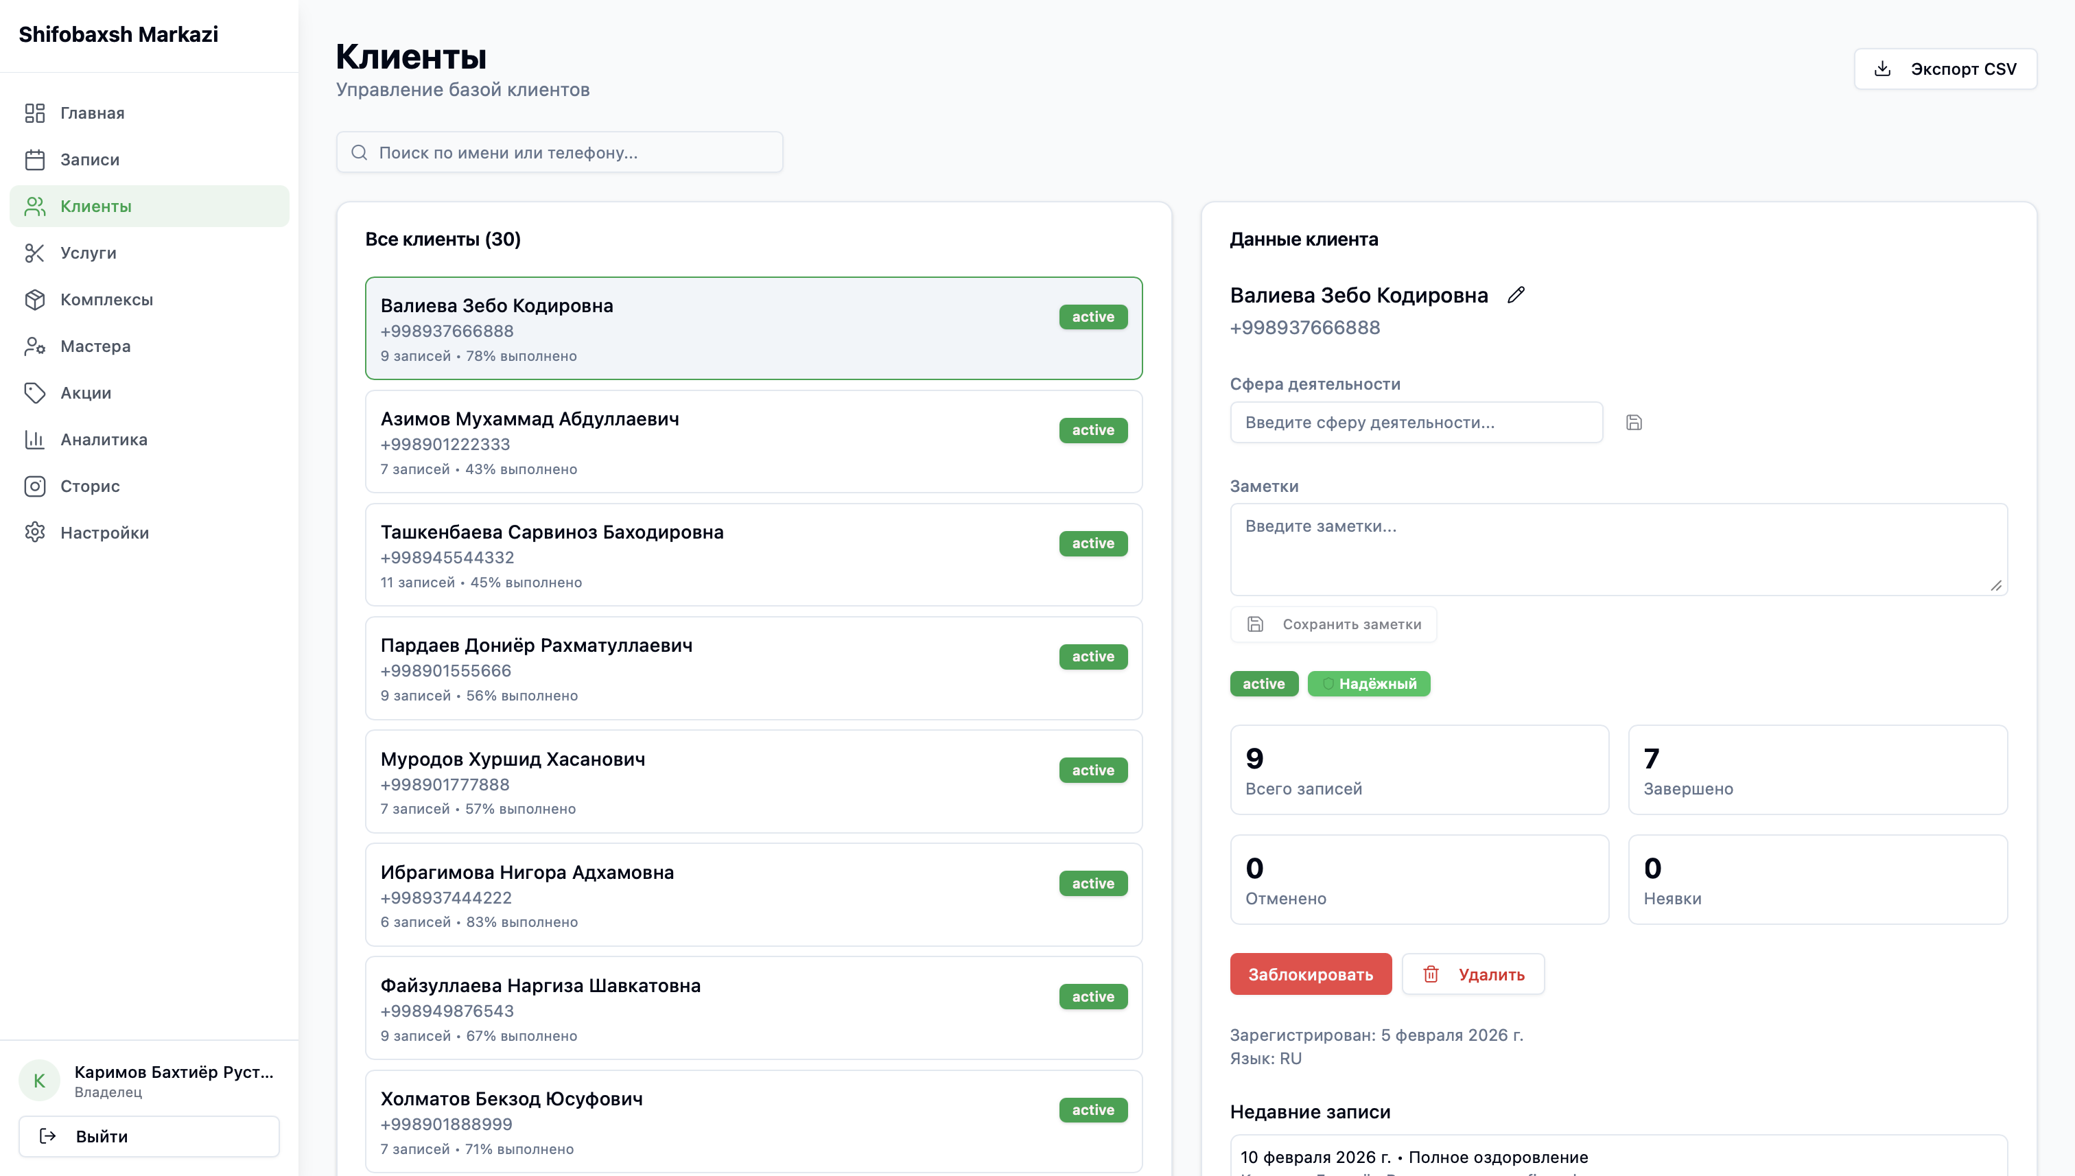The width and height of the screenshot is (2075, 1176).
Task: Open Аналитика via the chart icon
Action: pyautogui.click(x=35, y=439)
